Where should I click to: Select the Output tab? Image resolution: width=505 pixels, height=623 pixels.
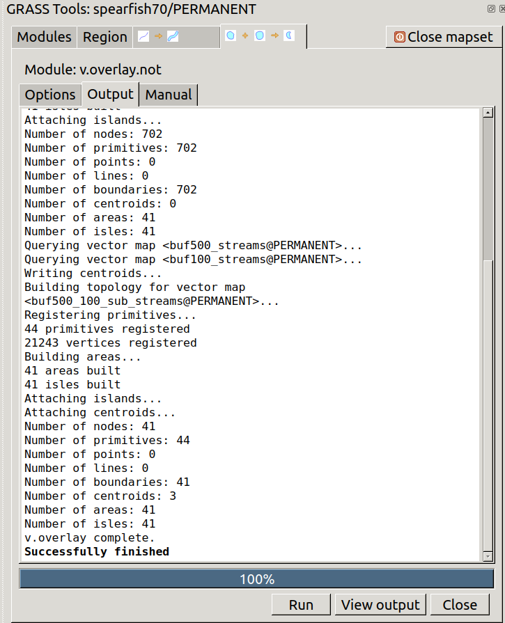(110, 94)
